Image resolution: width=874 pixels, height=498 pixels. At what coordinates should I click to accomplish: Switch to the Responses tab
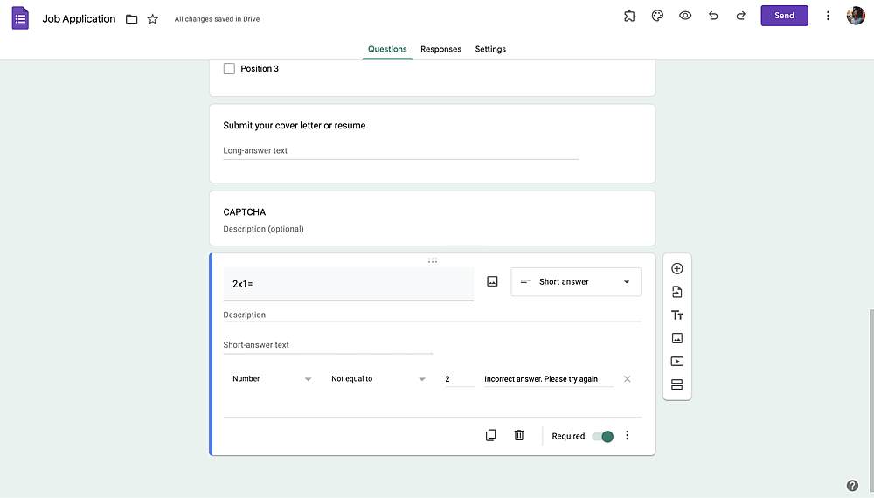(440, 49)
